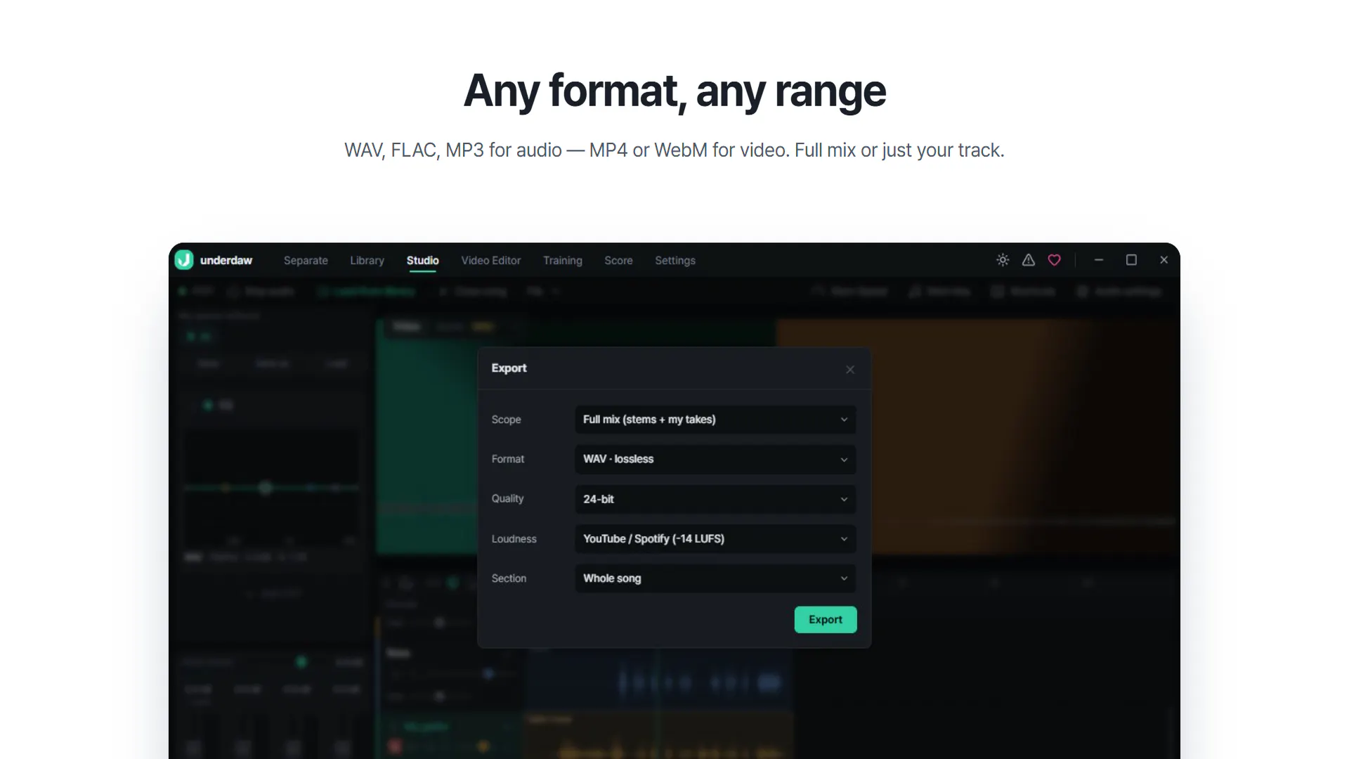Select the Studio tab

pyautogui.click(x=422, y=260)
